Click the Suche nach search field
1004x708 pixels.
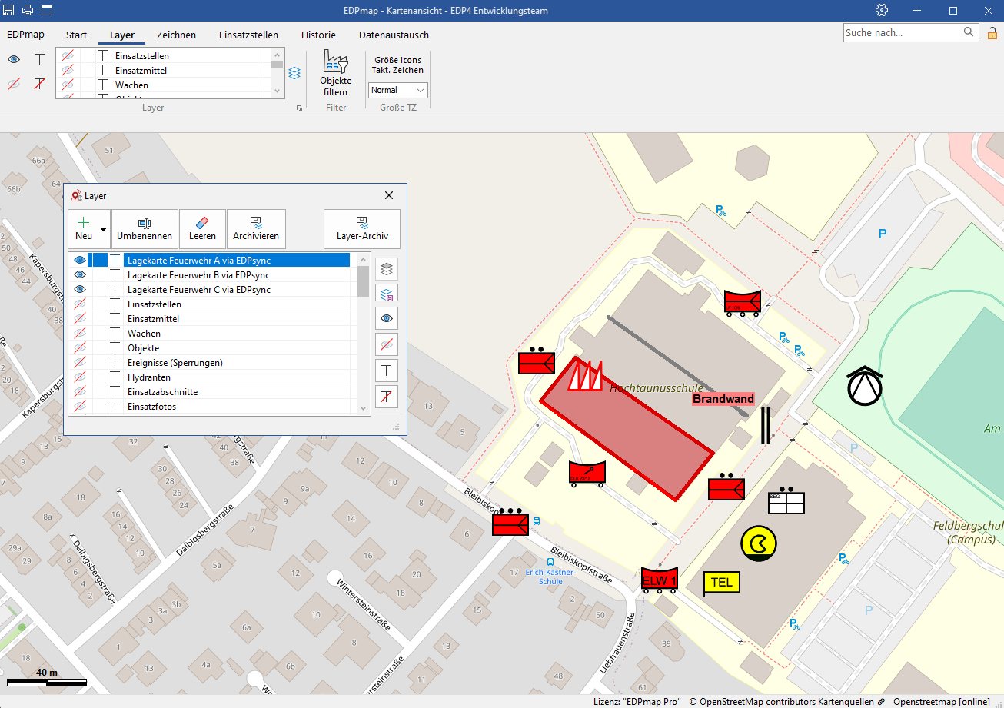(x=903, y=33)
